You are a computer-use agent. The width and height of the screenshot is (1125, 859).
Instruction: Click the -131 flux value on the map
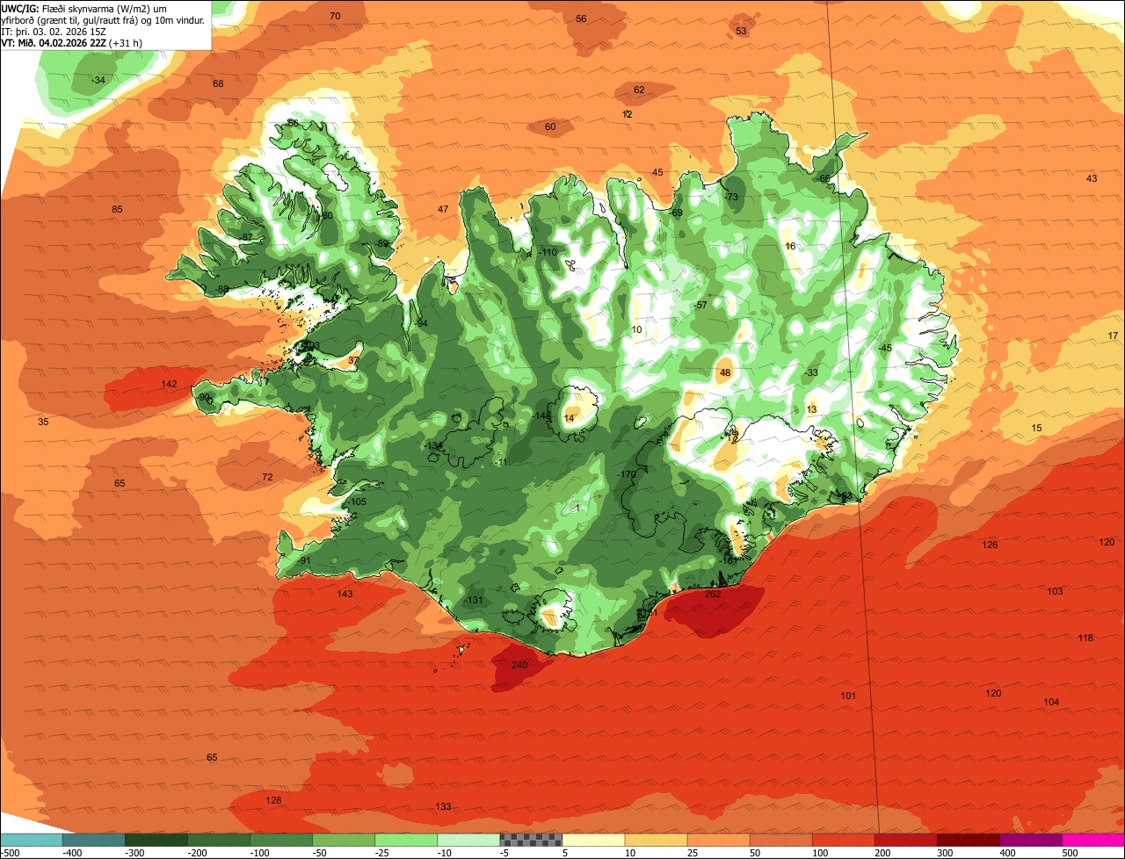(475, 601)
